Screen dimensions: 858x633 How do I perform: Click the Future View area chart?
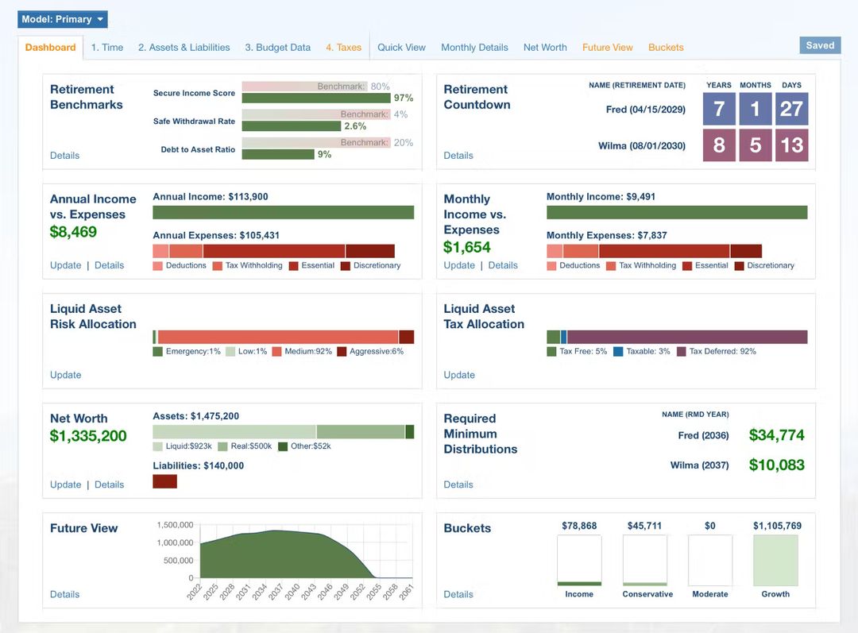click(x=278, y=556)
